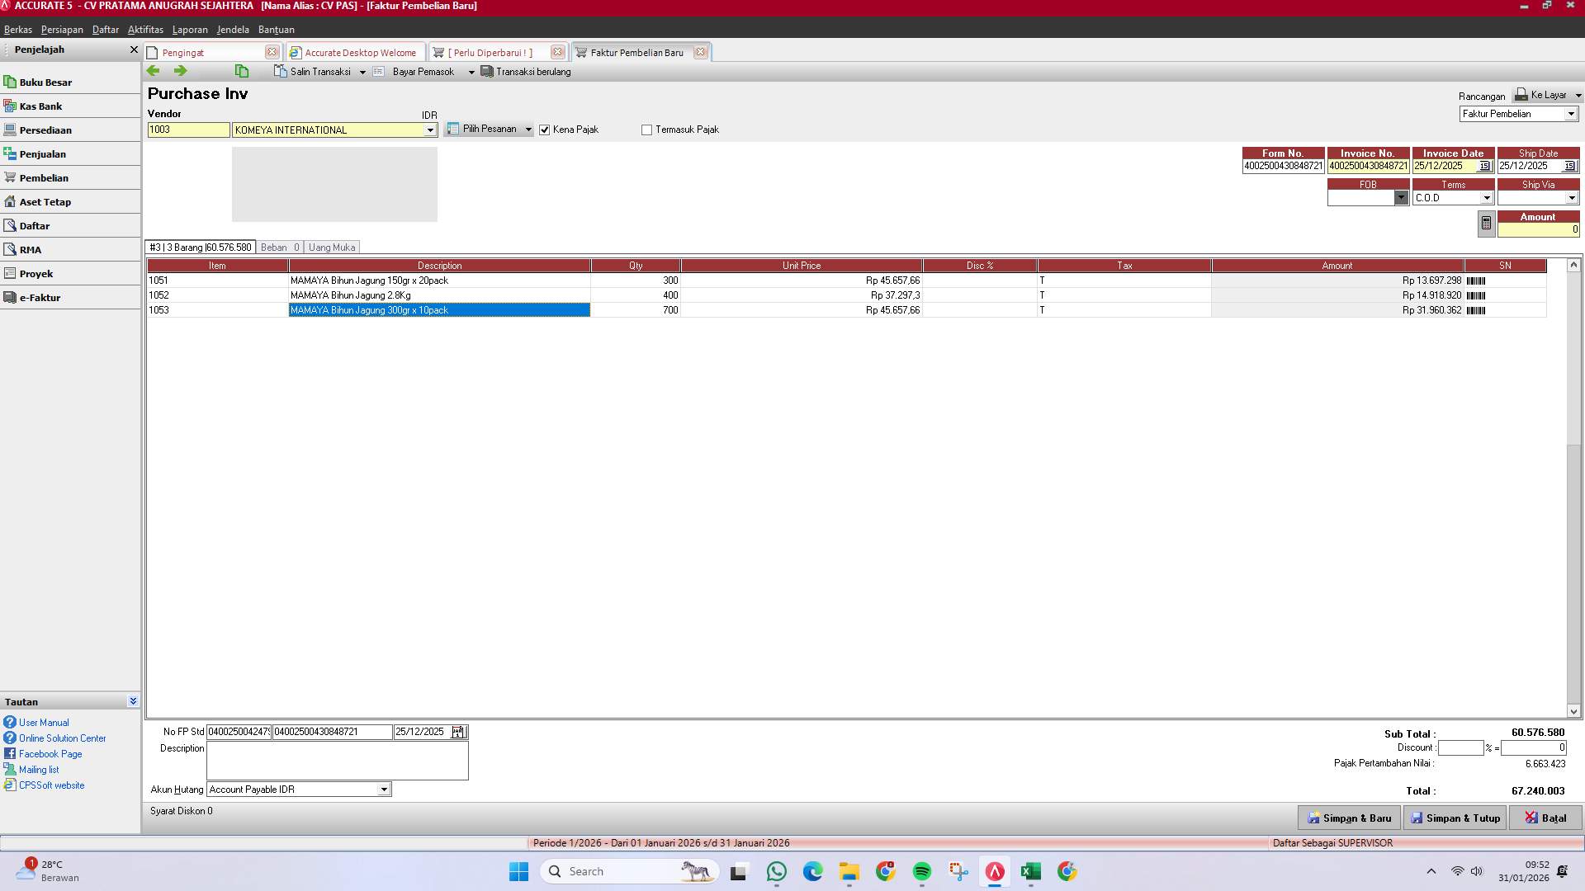Click the green back arrow in the toolbar
The height and width of the screenshot is (891, 1585).
tap(154, 71)
